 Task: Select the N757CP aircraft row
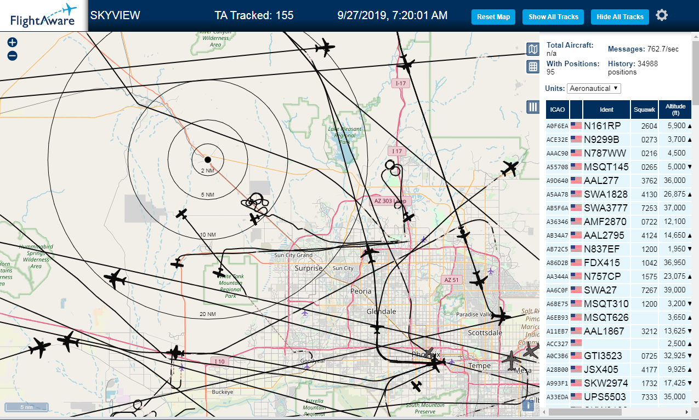click(618, 276)
